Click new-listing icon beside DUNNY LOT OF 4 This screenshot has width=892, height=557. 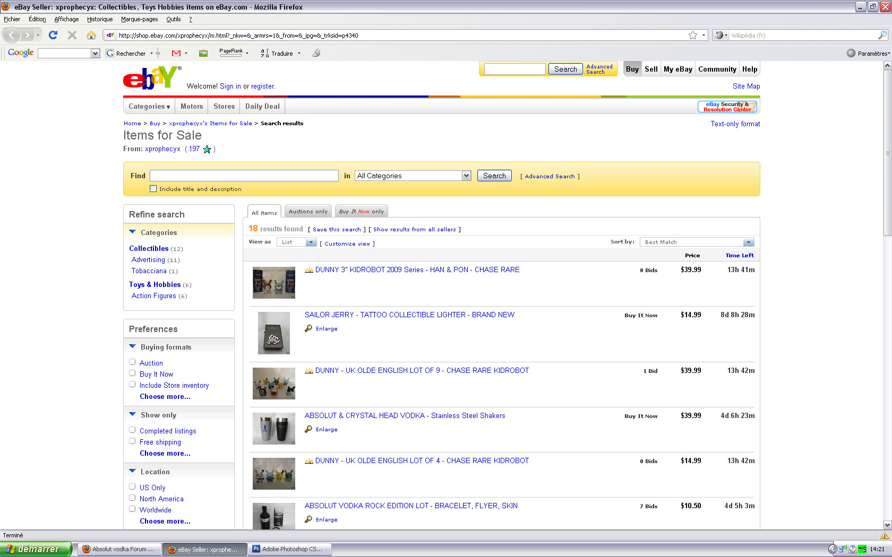pyautogui.click(x=309, y=461)
